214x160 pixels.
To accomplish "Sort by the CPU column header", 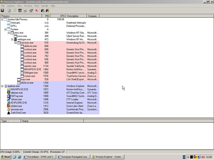I will 58,16.
